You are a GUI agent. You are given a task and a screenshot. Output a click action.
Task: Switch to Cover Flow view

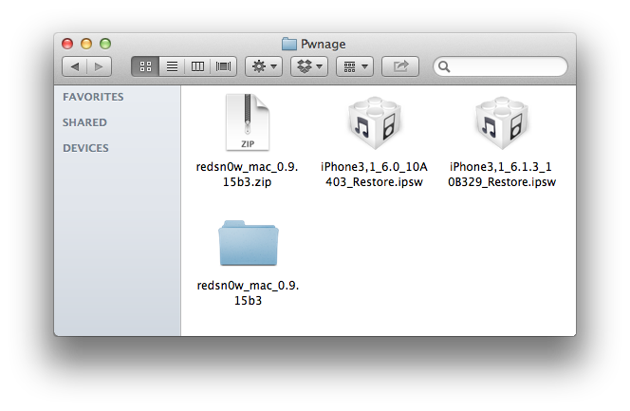(223, 66)
